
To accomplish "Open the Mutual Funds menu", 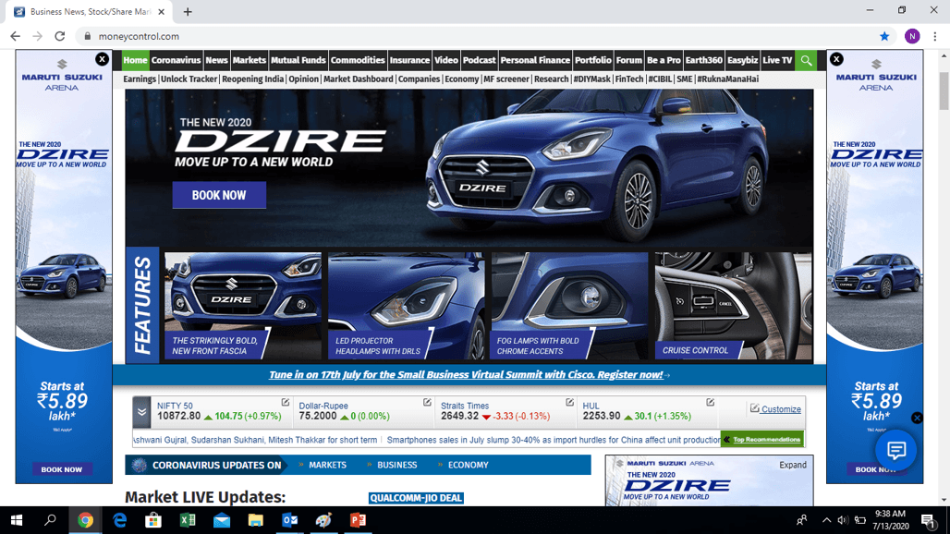I will pyautogui.click(x=298, y=60).
